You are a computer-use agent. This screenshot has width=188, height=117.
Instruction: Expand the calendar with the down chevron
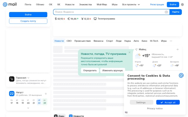tap(28, 108)
